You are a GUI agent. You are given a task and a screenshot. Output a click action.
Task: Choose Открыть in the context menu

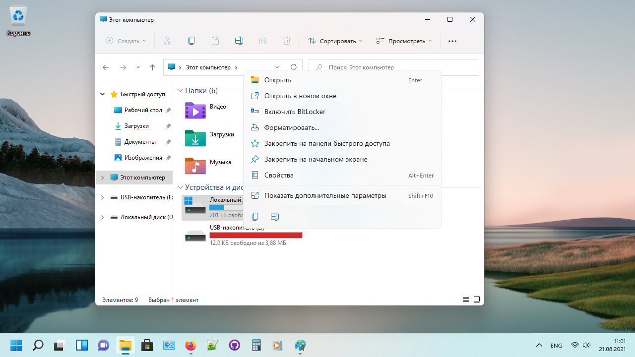click(x=342, y=80)
